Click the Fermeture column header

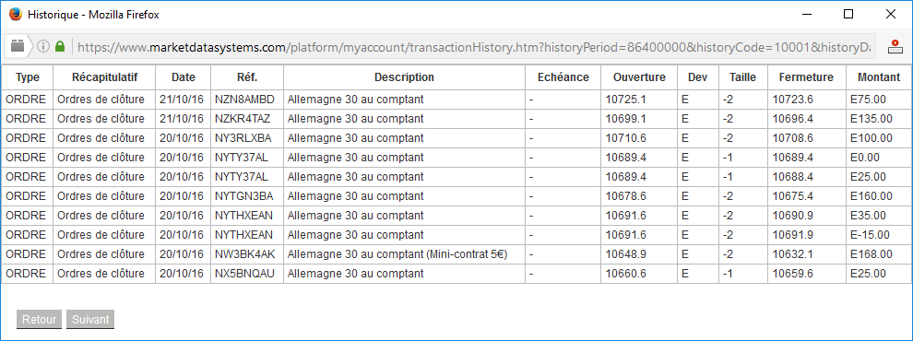[806, 77]
